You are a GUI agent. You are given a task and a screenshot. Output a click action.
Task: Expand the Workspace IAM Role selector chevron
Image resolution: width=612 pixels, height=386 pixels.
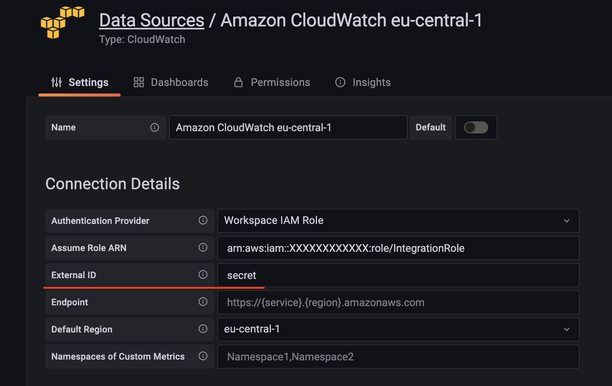(x=566, y=221)
